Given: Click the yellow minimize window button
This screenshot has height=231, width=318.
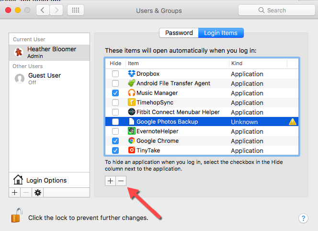Looking at the screenshot, I should (x=18, y=10).
